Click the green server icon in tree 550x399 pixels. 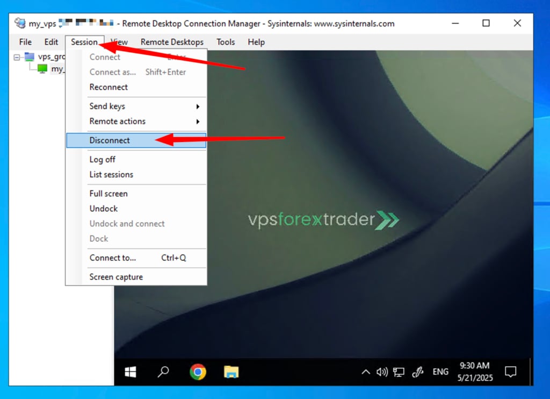[42, 68]
